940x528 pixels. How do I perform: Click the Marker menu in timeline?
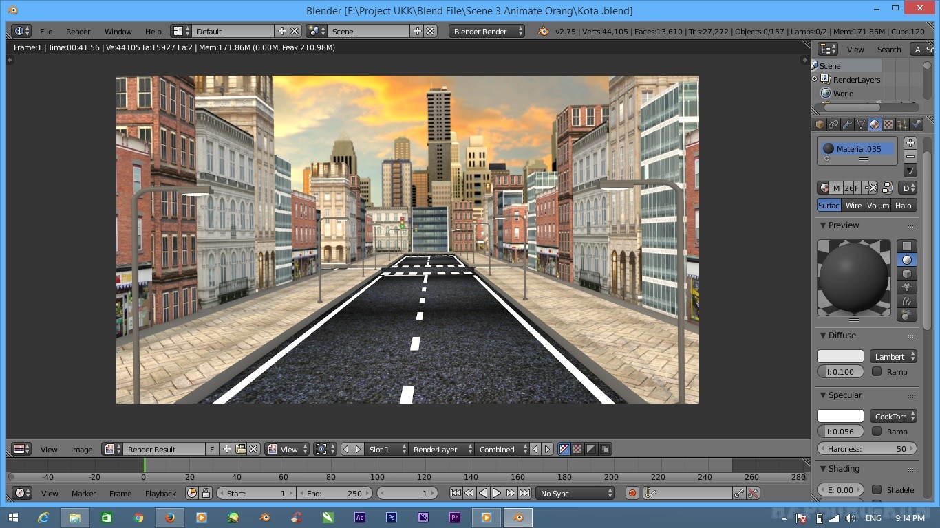tap(83, 493)
